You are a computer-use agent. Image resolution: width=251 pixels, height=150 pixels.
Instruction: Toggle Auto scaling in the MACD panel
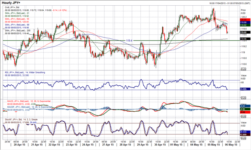(x=243, y=116)
